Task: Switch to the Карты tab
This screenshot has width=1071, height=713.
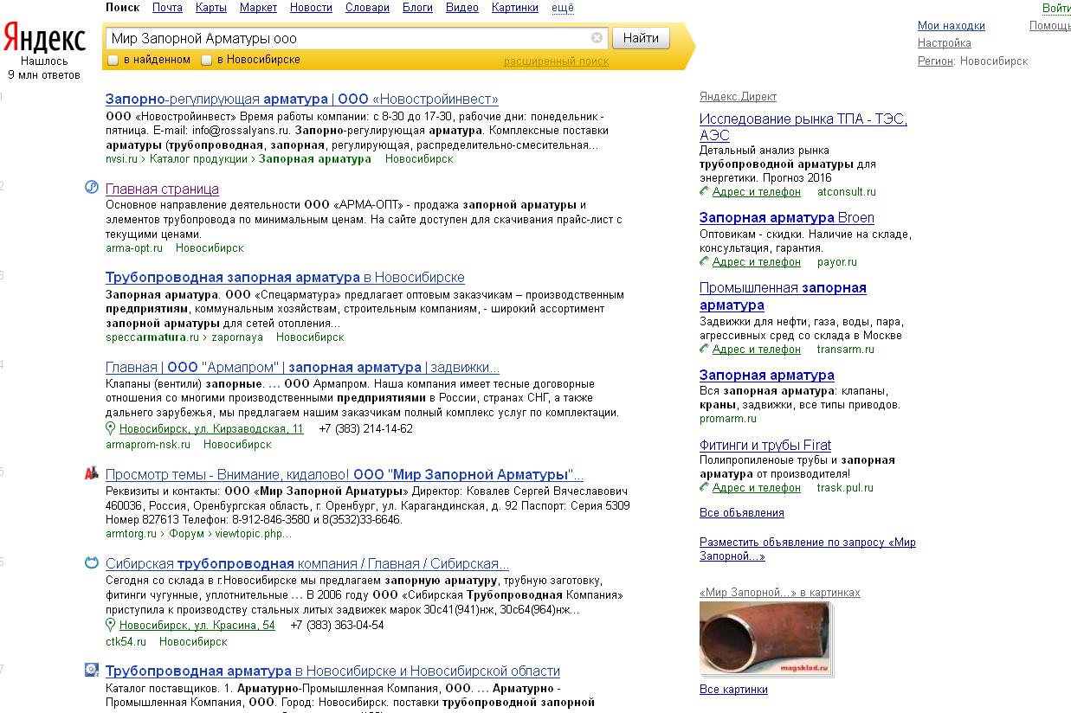Action: click(210, 8)
